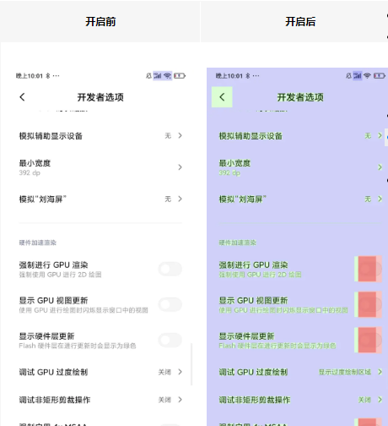The width and height of the screenshot is (388, 426).
Task: Tap 无 value of 模拟"刘海屏" in 开启前
Action: click(x=168, y=199)
